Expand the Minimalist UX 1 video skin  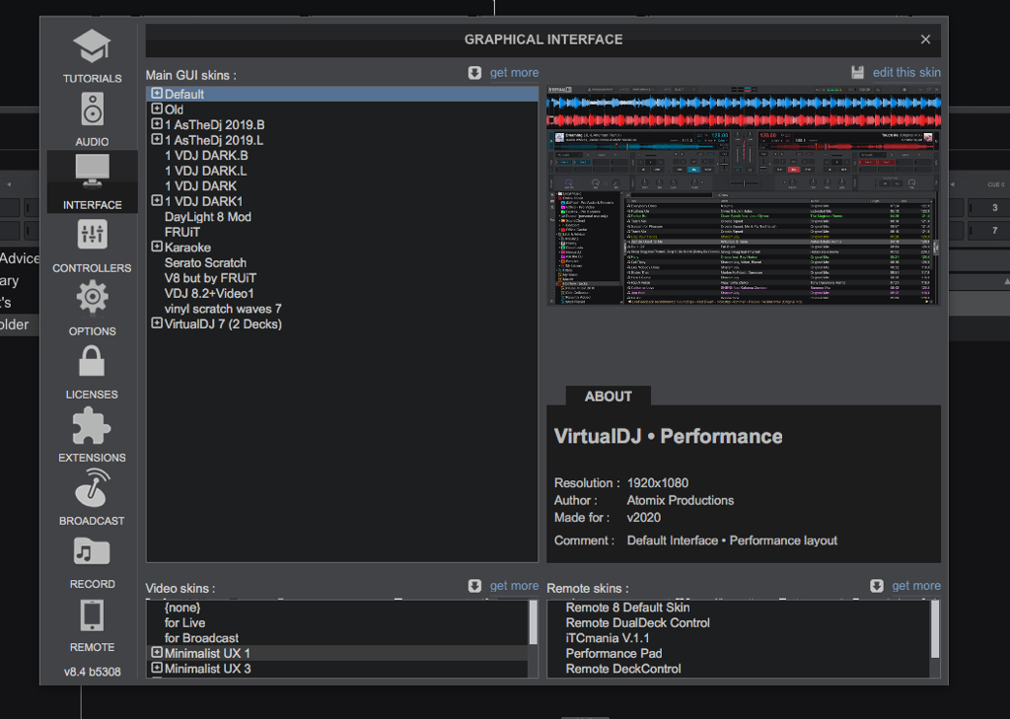(157, 653)
